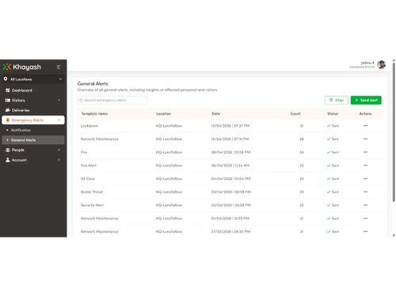Click the Location column header
Screen dimensions: 396x297
[163, 114]
